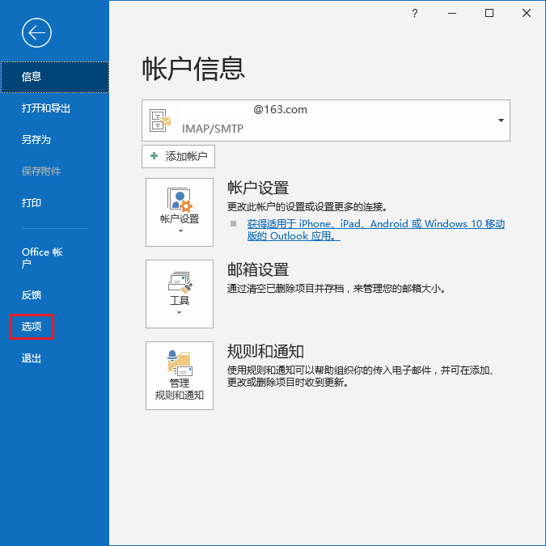Open the 帐户设置 dropdown button

point(180,212)
